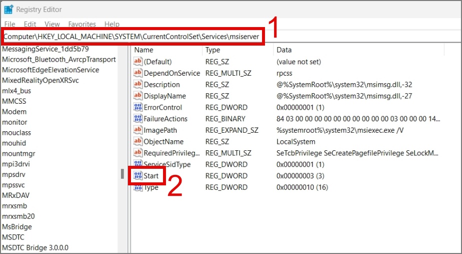Select the (Default) string value icon

[137, 62]
